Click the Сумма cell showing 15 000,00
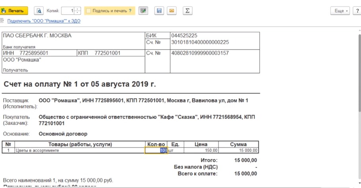This screenshot has height=188, width=361. coord(239,150)
